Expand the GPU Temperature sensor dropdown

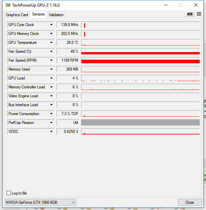click(x=52, y=43)
